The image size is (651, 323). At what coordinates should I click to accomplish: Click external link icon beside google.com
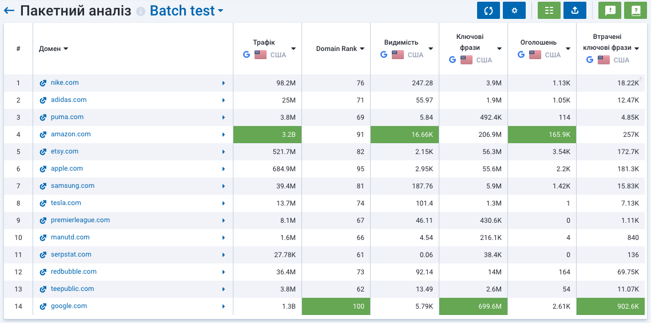43,306
